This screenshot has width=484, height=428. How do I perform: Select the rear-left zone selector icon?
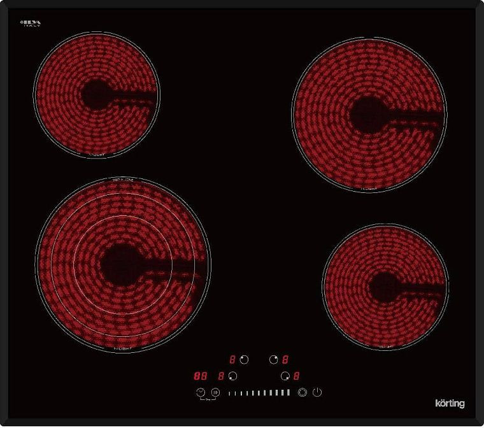pyautogui.click(x=244, y=359)
